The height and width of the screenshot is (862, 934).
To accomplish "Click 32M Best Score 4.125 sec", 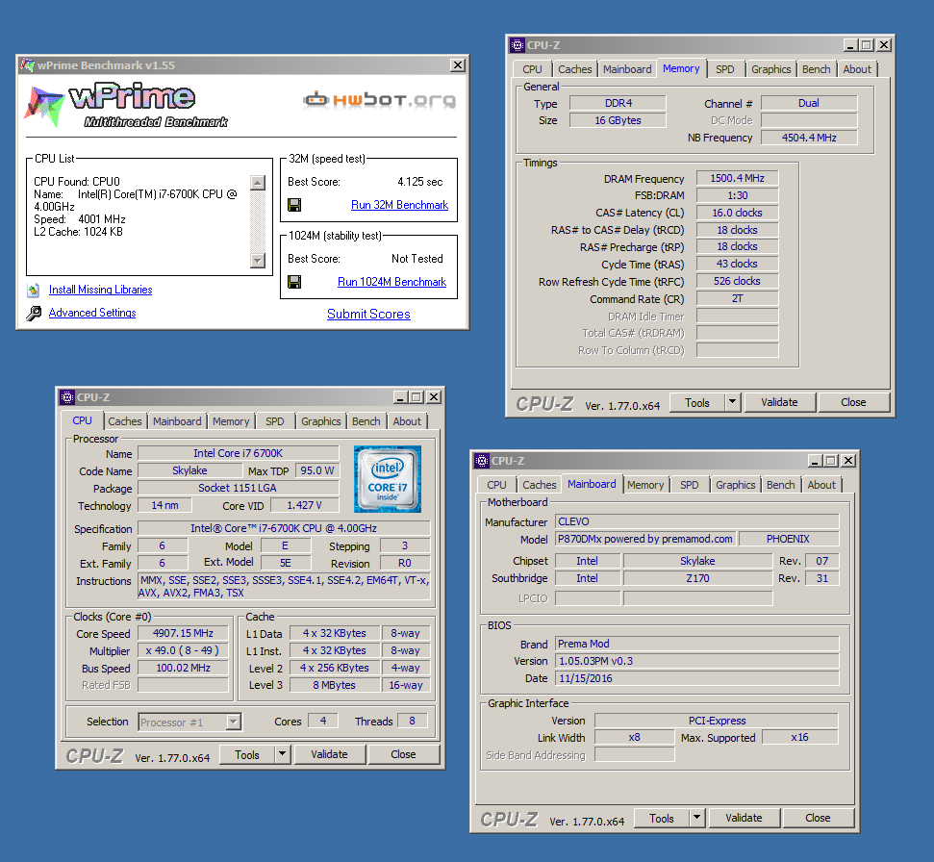I will coord(420,182).
